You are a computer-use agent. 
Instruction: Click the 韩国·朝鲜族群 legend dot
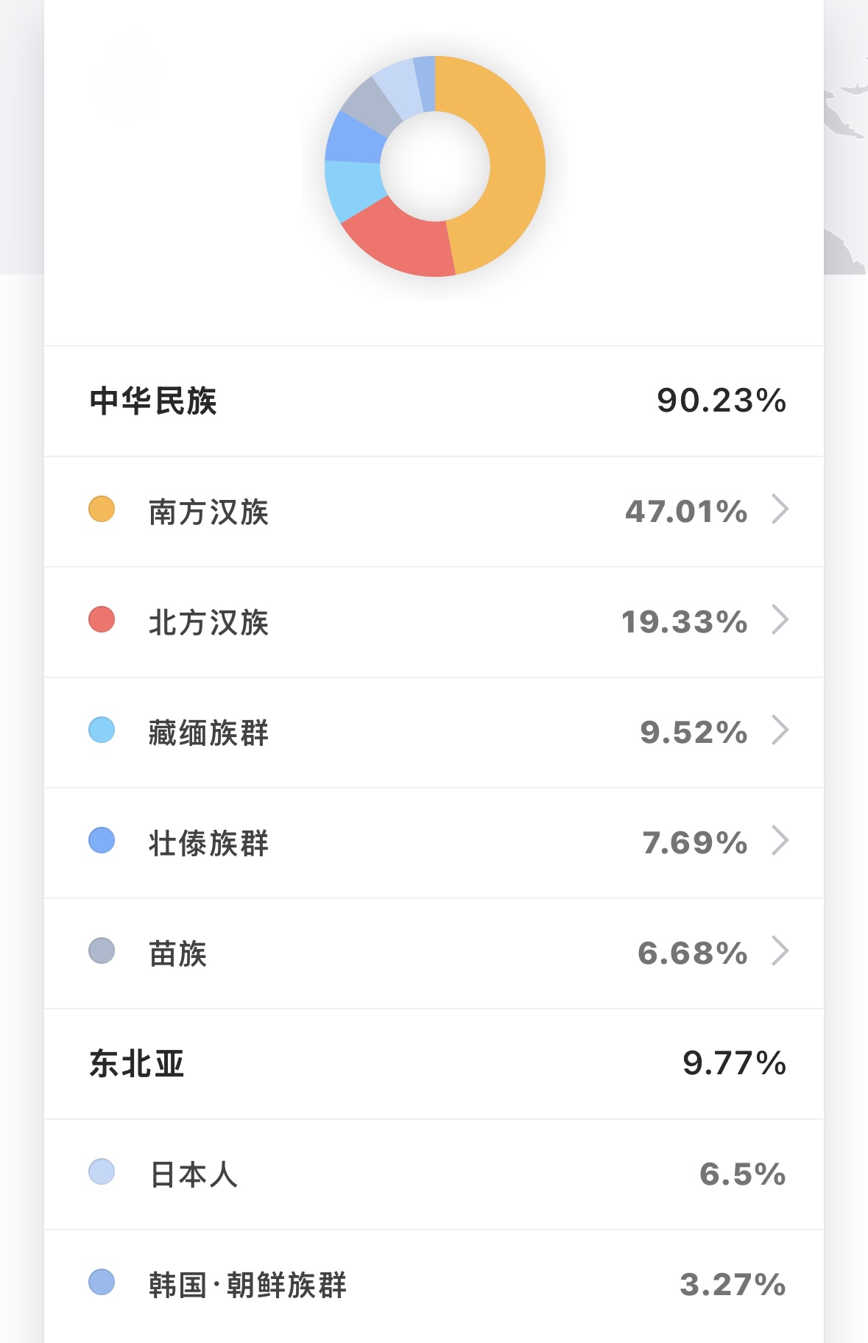pos(102,1283)
